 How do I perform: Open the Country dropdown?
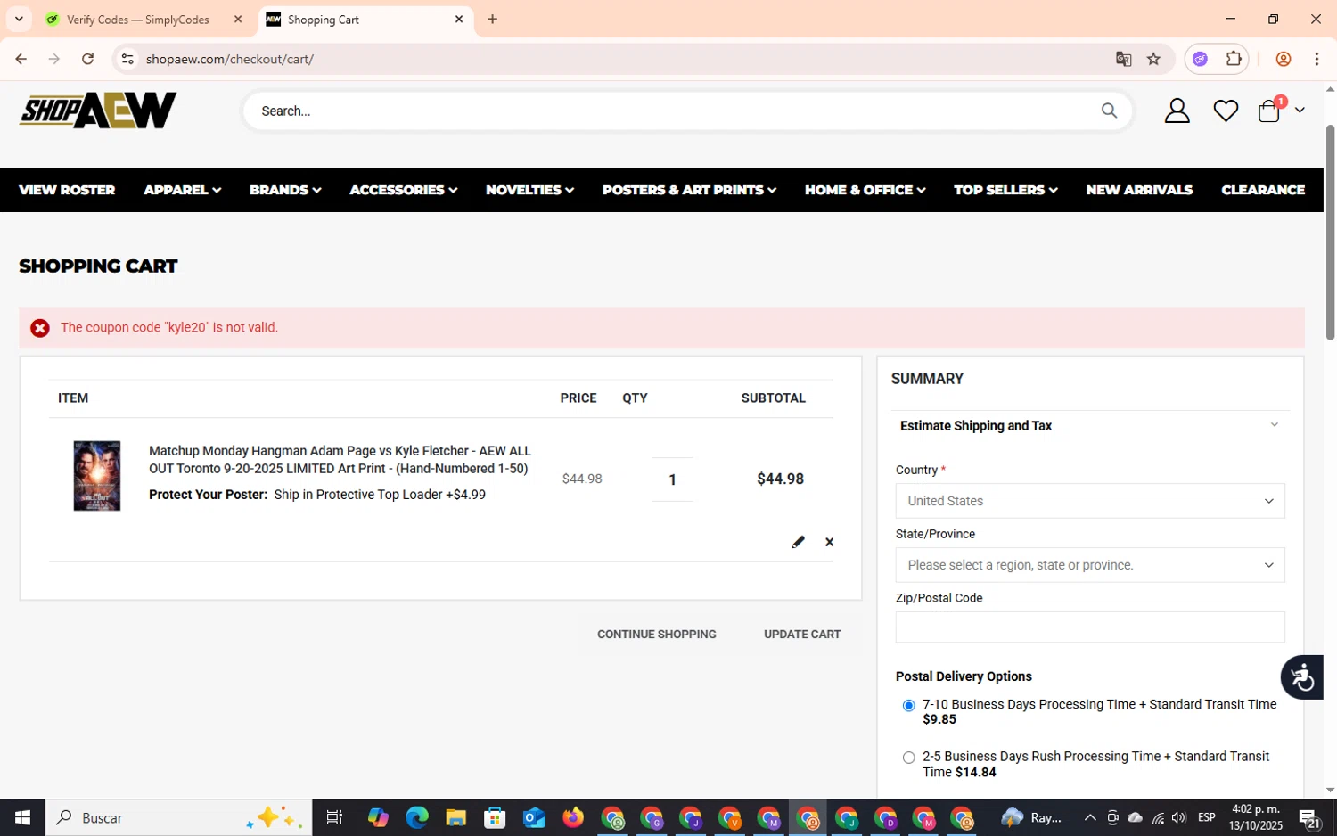point(1090,501)
